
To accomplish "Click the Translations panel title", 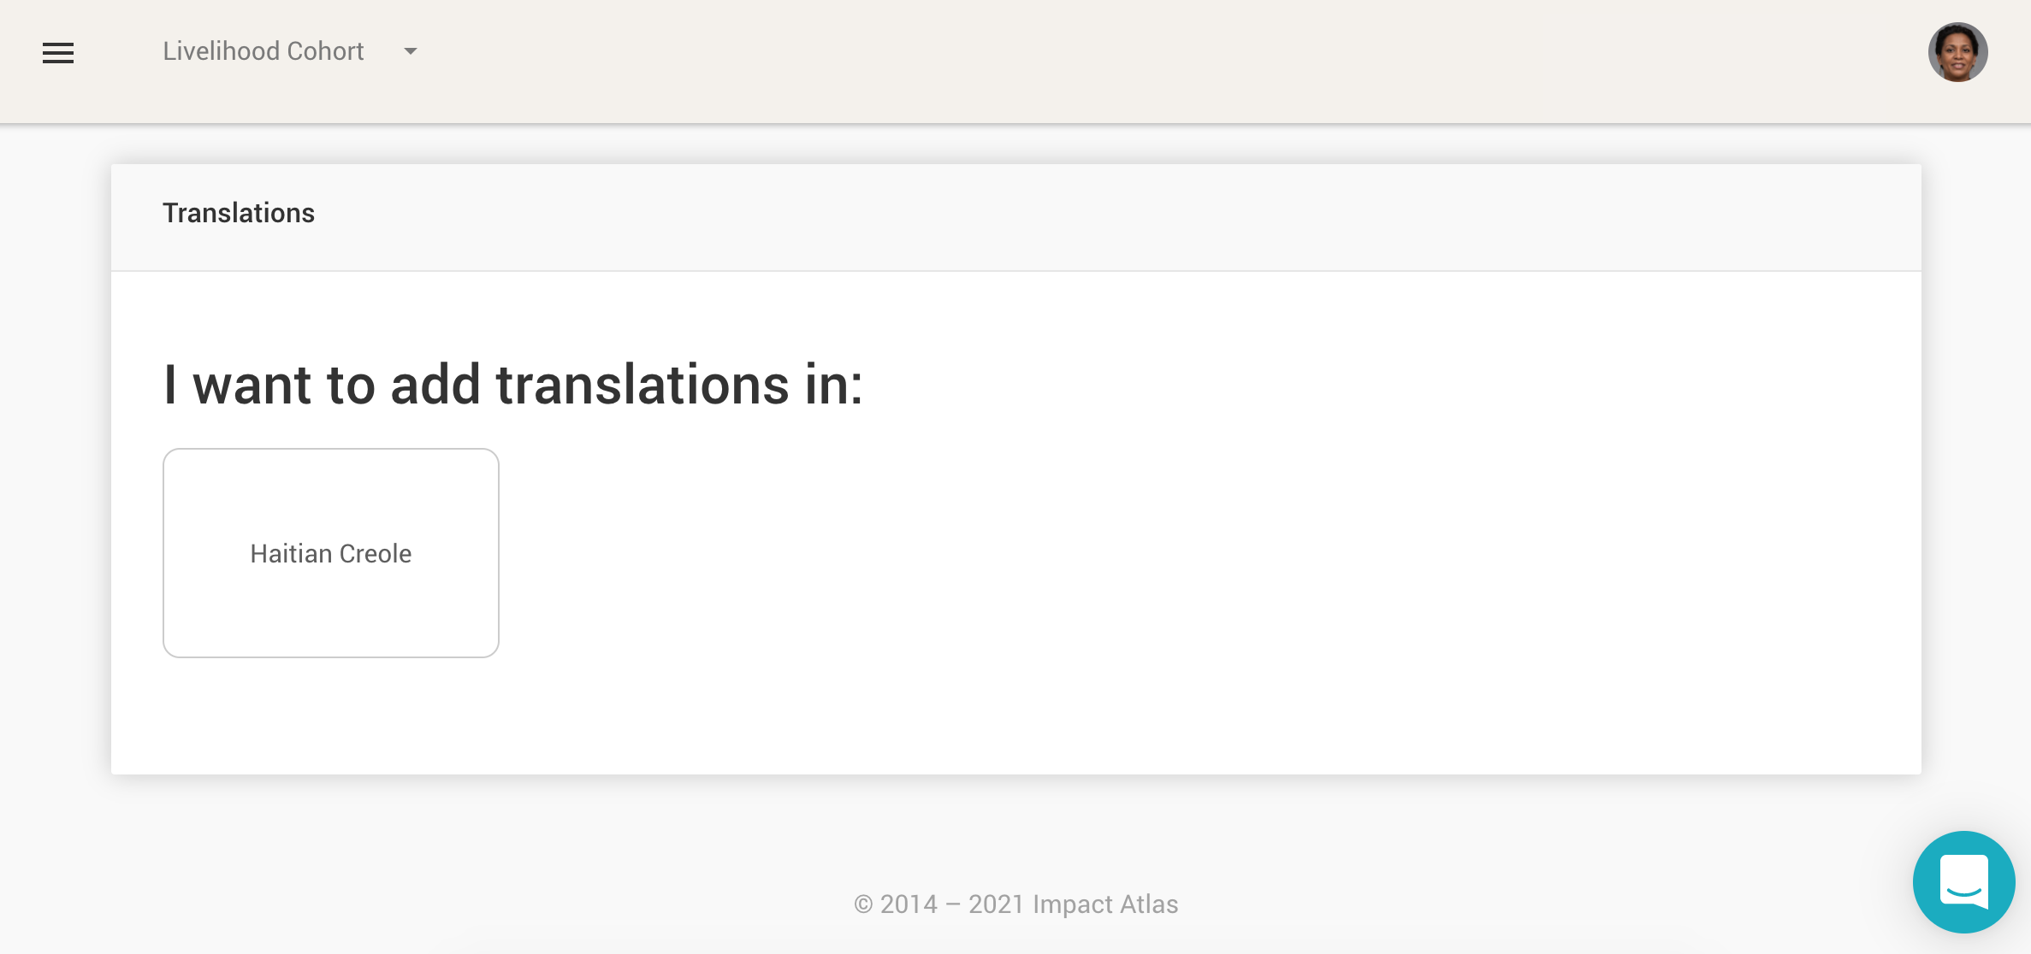I will (x=239, y=213).
